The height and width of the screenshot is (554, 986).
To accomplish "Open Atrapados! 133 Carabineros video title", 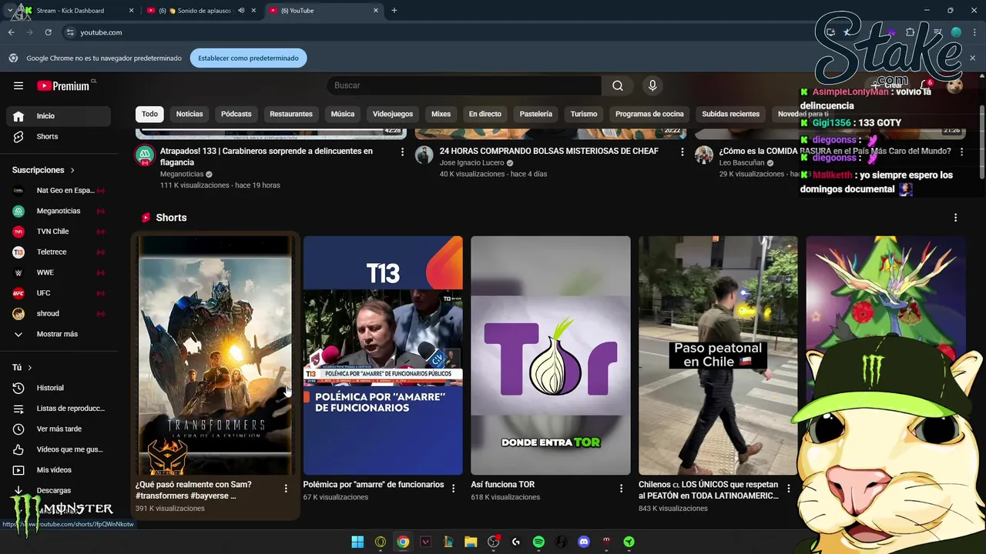I will click(267, 156).
